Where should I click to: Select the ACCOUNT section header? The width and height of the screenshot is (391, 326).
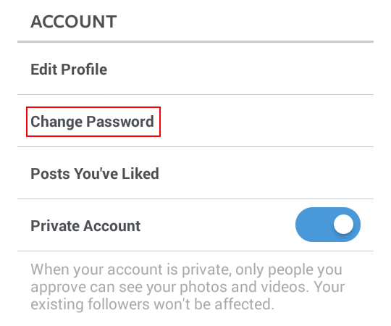pos(74,22)
